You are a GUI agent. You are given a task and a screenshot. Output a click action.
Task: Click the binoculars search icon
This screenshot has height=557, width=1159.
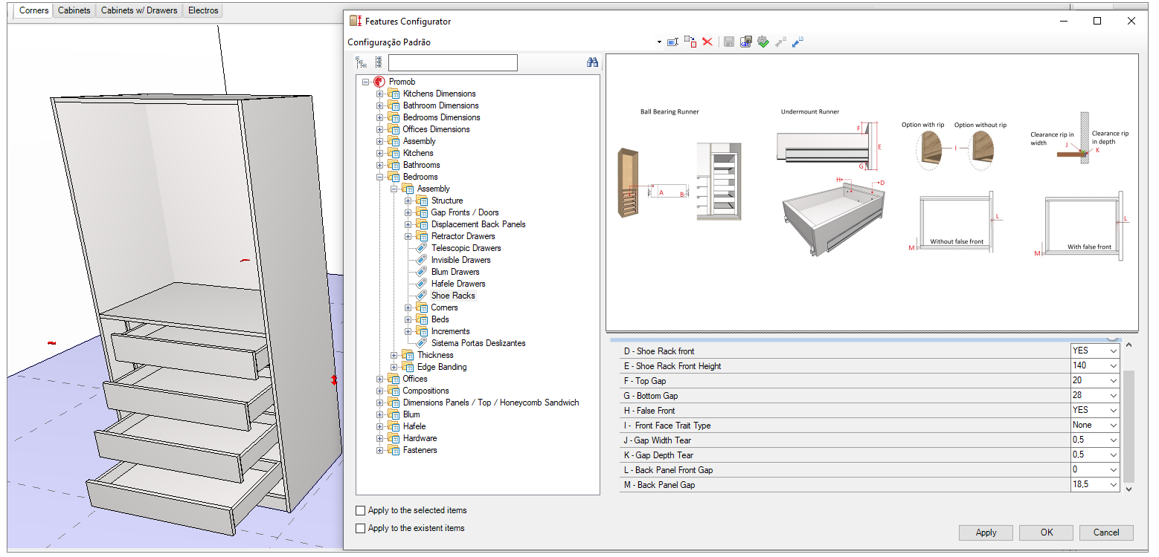[592, 62]
